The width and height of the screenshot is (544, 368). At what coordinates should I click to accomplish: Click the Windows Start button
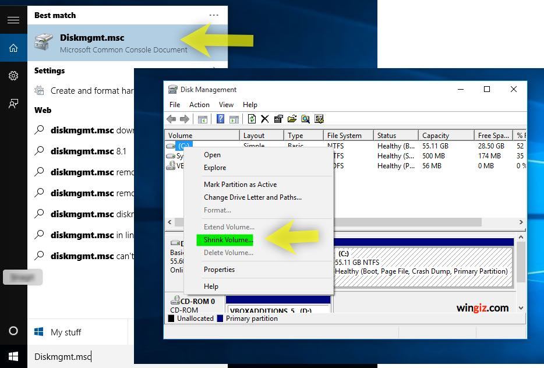pos(13,356)
